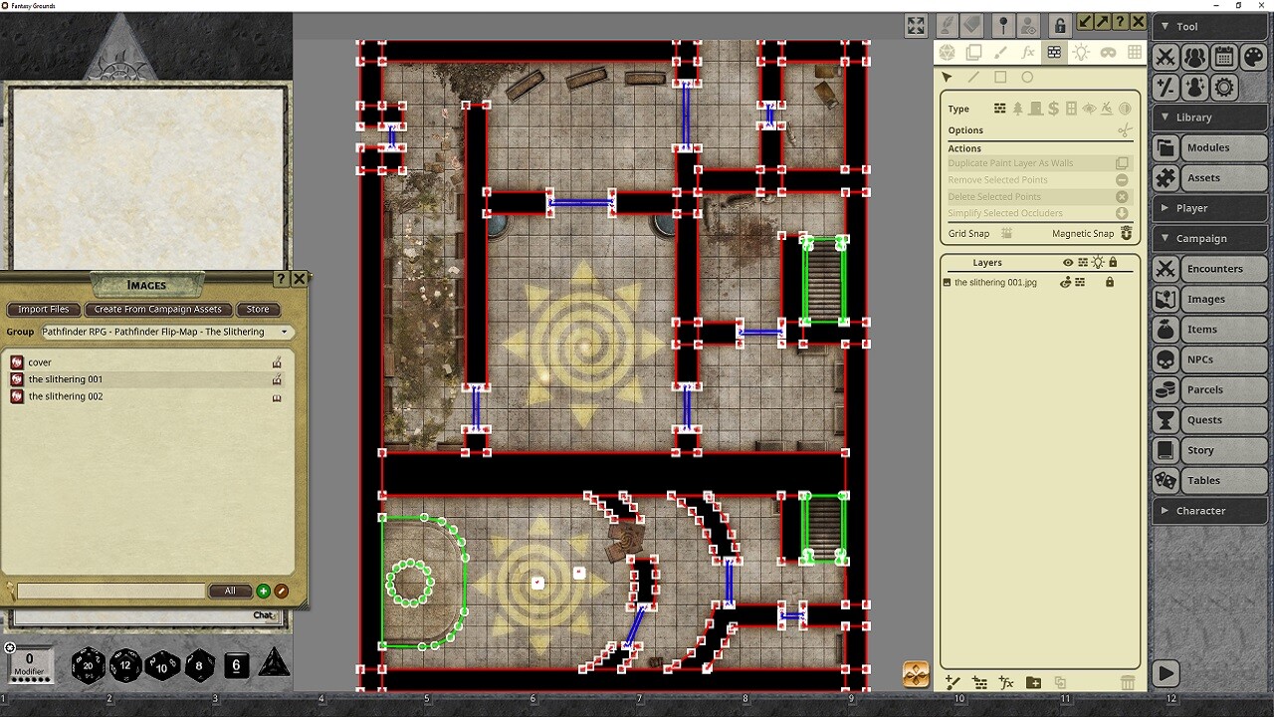This screenshot has width=1274, height=717.
Task: Toggle lock on the slithering 001.jpg layer
Action: pos(1110,283)
